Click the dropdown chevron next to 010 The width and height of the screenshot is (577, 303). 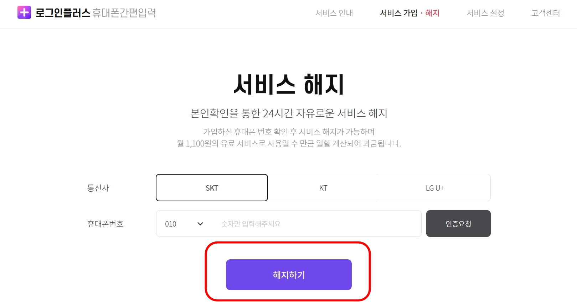(200, 224)
